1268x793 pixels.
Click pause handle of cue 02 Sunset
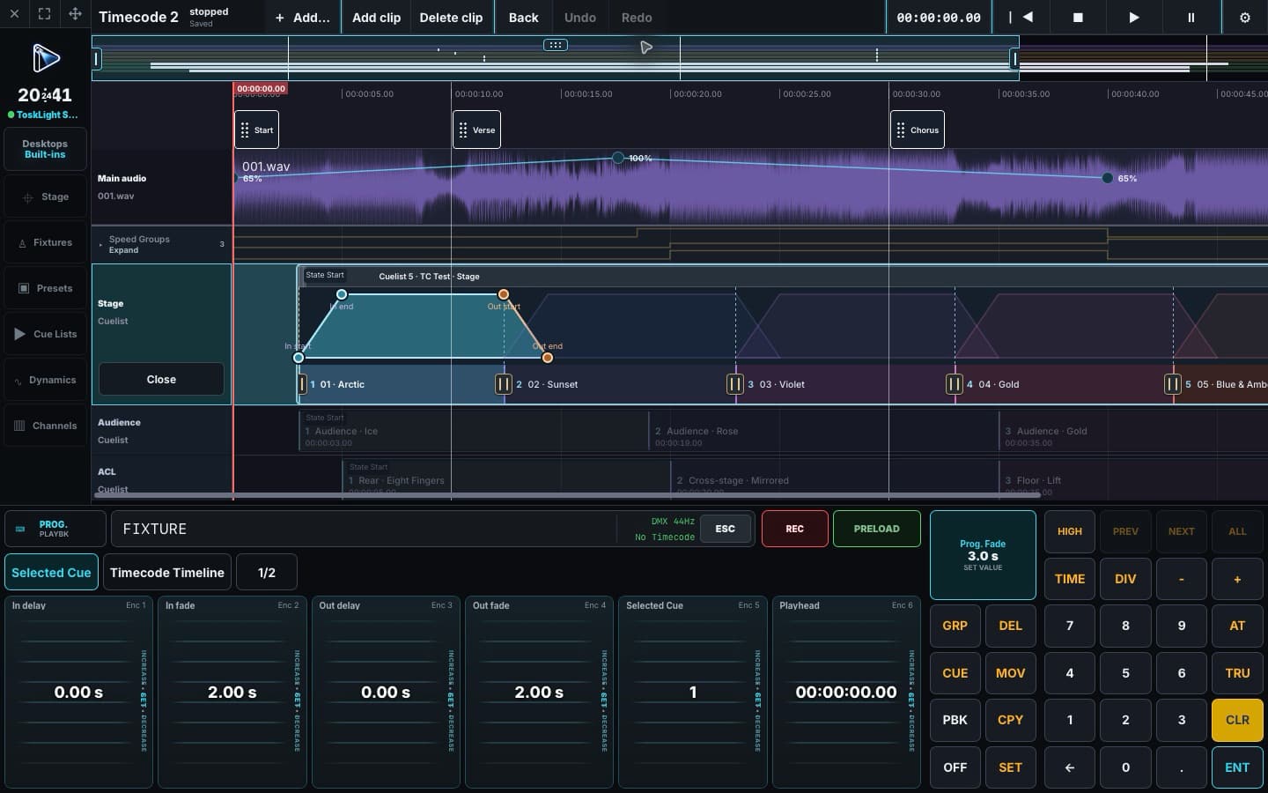point(503,384)
